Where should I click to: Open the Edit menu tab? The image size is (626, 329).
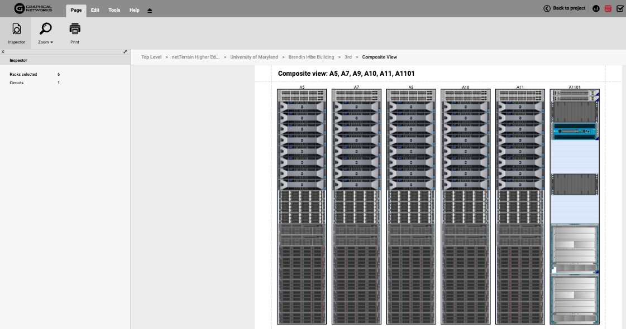pyautogui.click(x=95, y=10)
